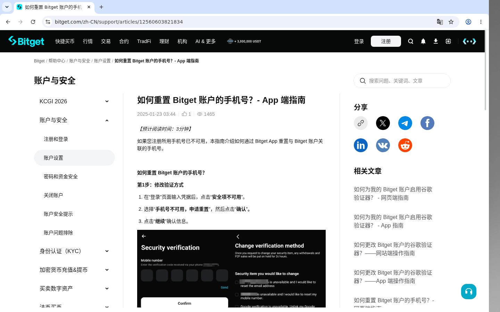Share article on Telegram
500x312 pixels.
click(405, 123)
